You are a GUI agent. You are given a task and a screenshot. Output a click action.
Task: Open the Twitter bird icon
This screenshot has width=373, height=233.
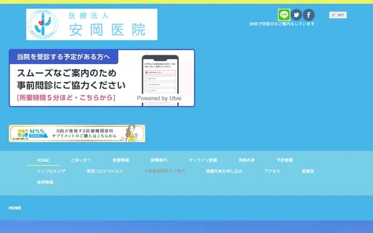tap(297, 15)
